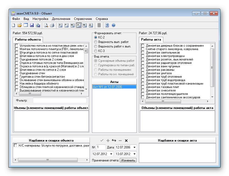229x176 pixels.
Task: Click the Изменить button
Action: [128, 160]
